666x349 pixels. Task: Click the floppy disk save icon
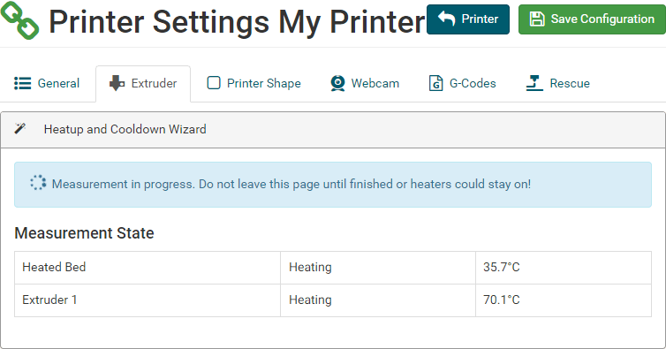pyautogui.click(x=537, y=19)
